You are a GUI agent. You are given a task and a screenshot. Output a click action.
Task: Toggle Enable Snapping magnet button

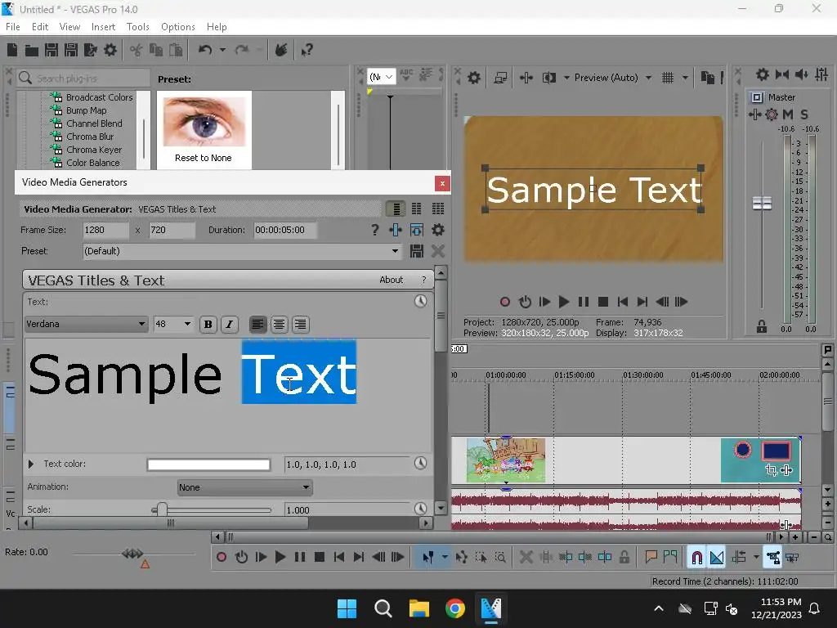click(696, 558)
